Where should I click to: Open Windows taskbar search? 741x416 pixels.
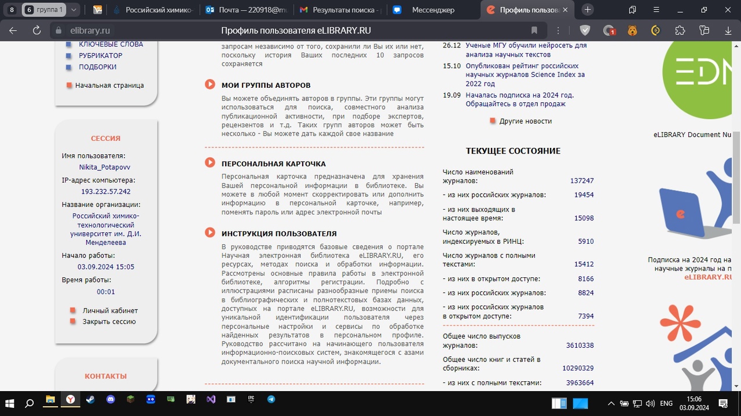point(30,403)
